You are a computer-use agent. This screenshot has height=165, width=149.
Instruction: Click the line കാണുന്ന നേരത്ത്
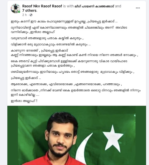39,51
